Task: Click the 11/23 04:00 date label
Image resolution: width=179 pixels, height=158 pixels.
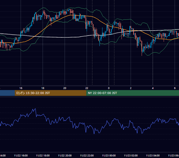Action: point(153,156)
